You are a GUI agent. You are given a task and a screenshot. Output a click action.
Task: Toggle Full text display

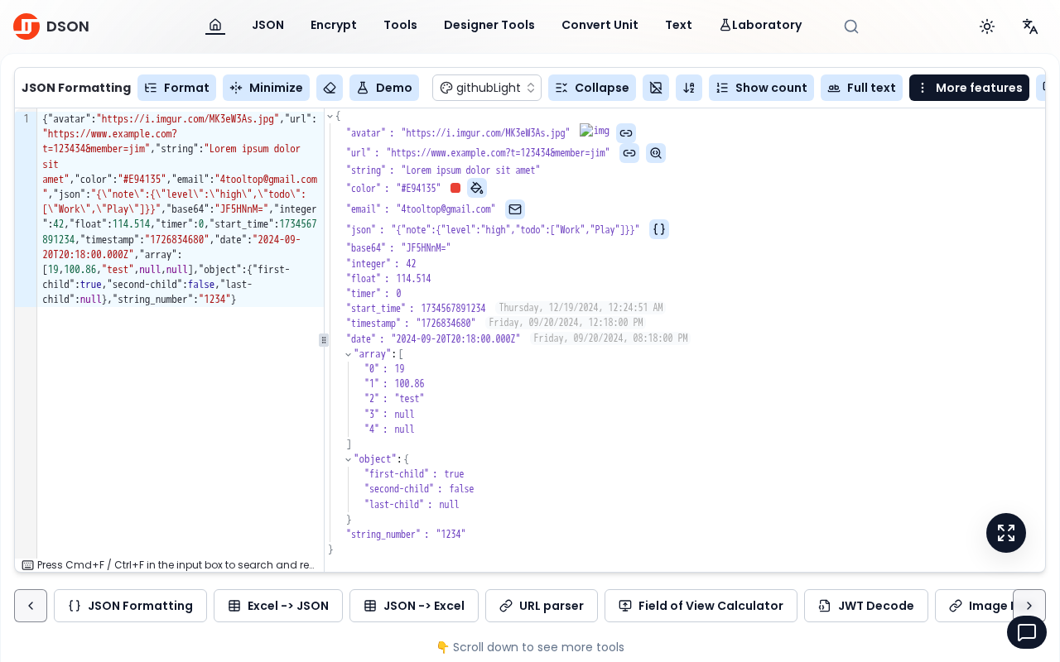tap(861, 88)
